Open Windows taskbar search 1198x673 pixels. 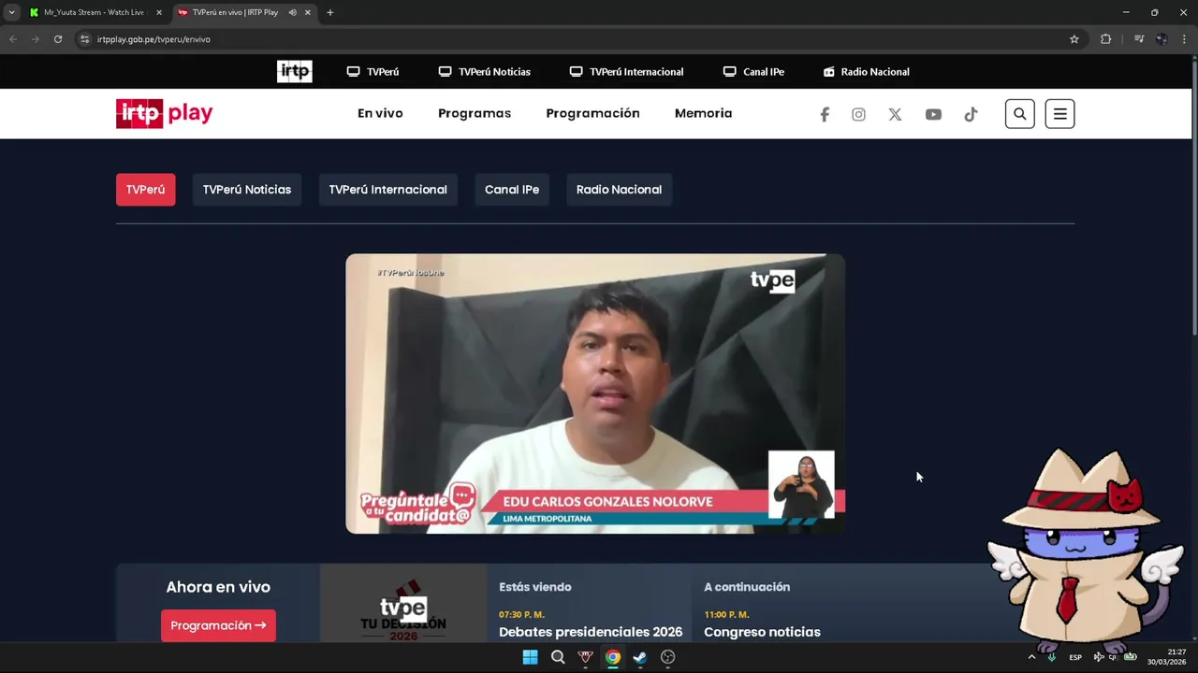(558, 657)
